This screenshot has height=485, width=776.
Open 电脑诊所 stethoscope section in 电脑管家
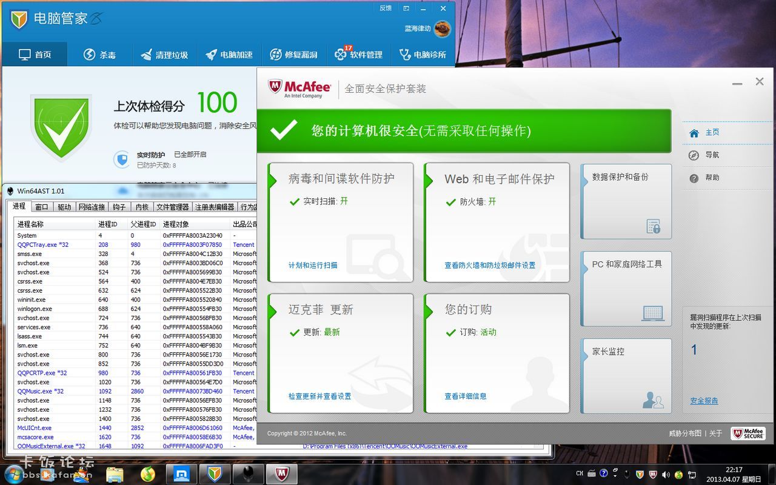(423, 55)
